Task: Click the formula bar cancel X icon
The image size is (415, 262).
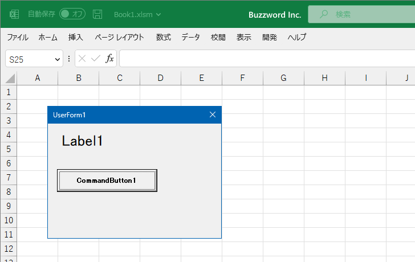Action: coord(83,59)
